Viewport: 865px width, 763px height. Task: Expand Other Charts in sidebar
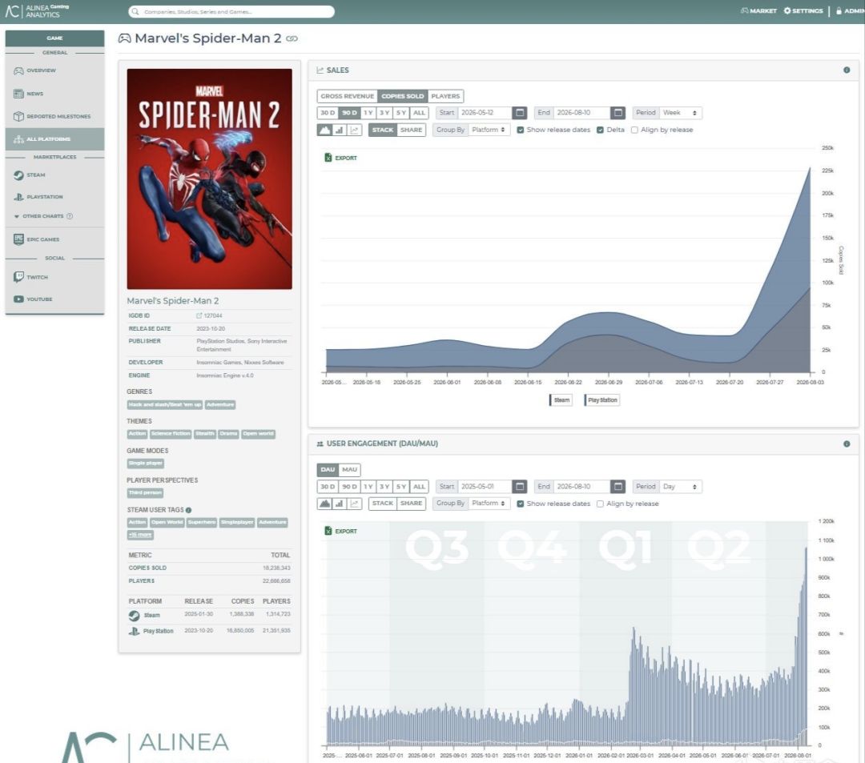click(x=43, y=216)
